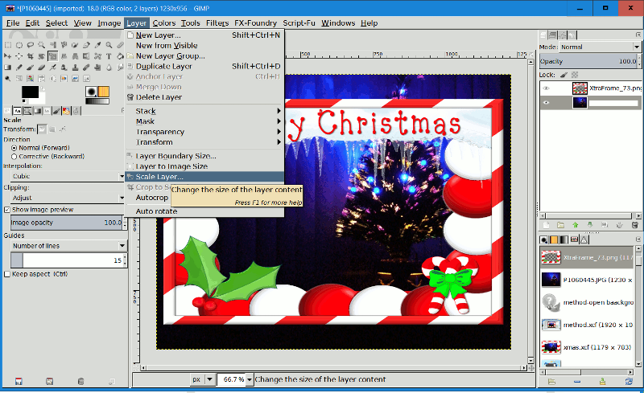This screenshot has width=644, height=393.
Task: Select the Text tool
Action: pos(109,56)
